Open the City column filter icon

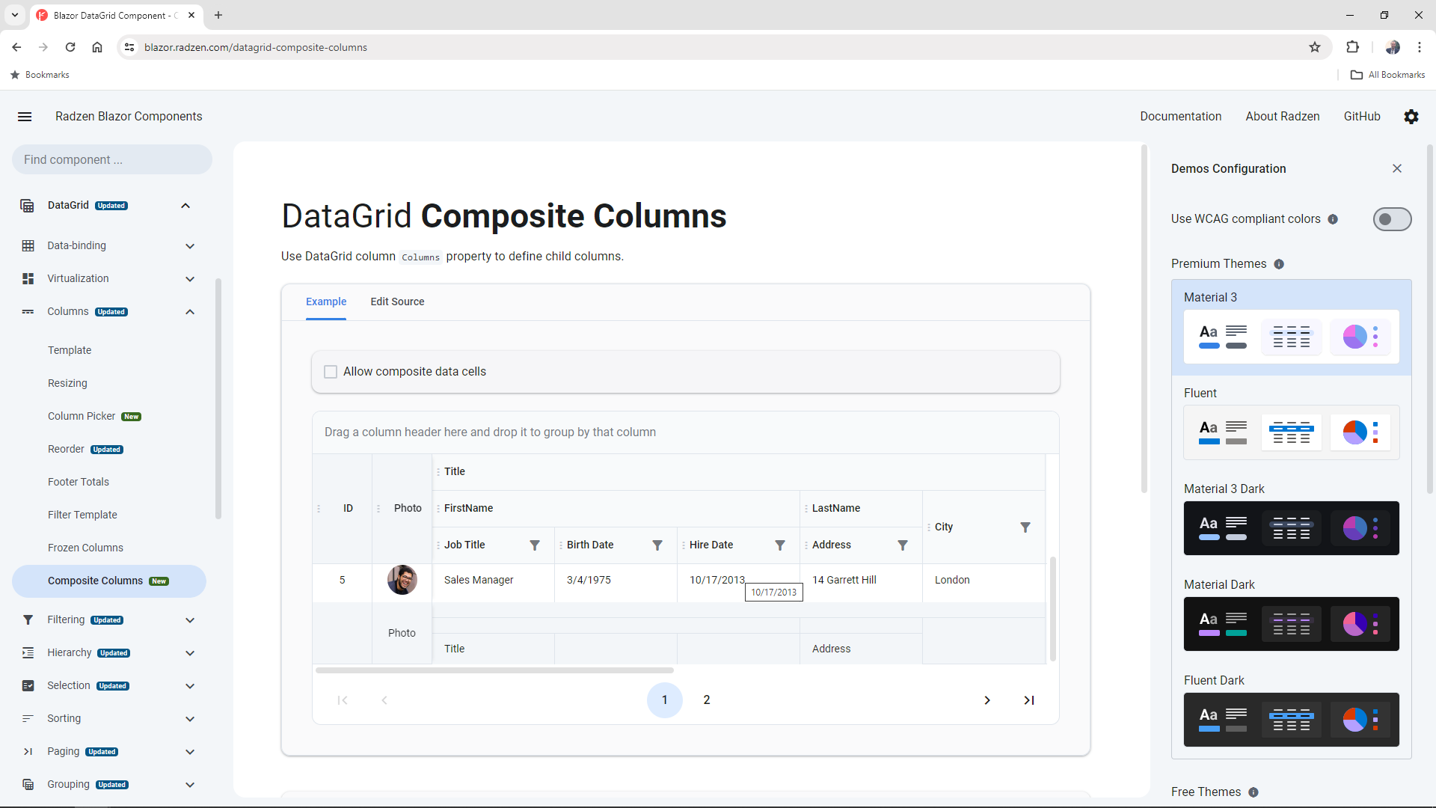tap(1025, 527)
